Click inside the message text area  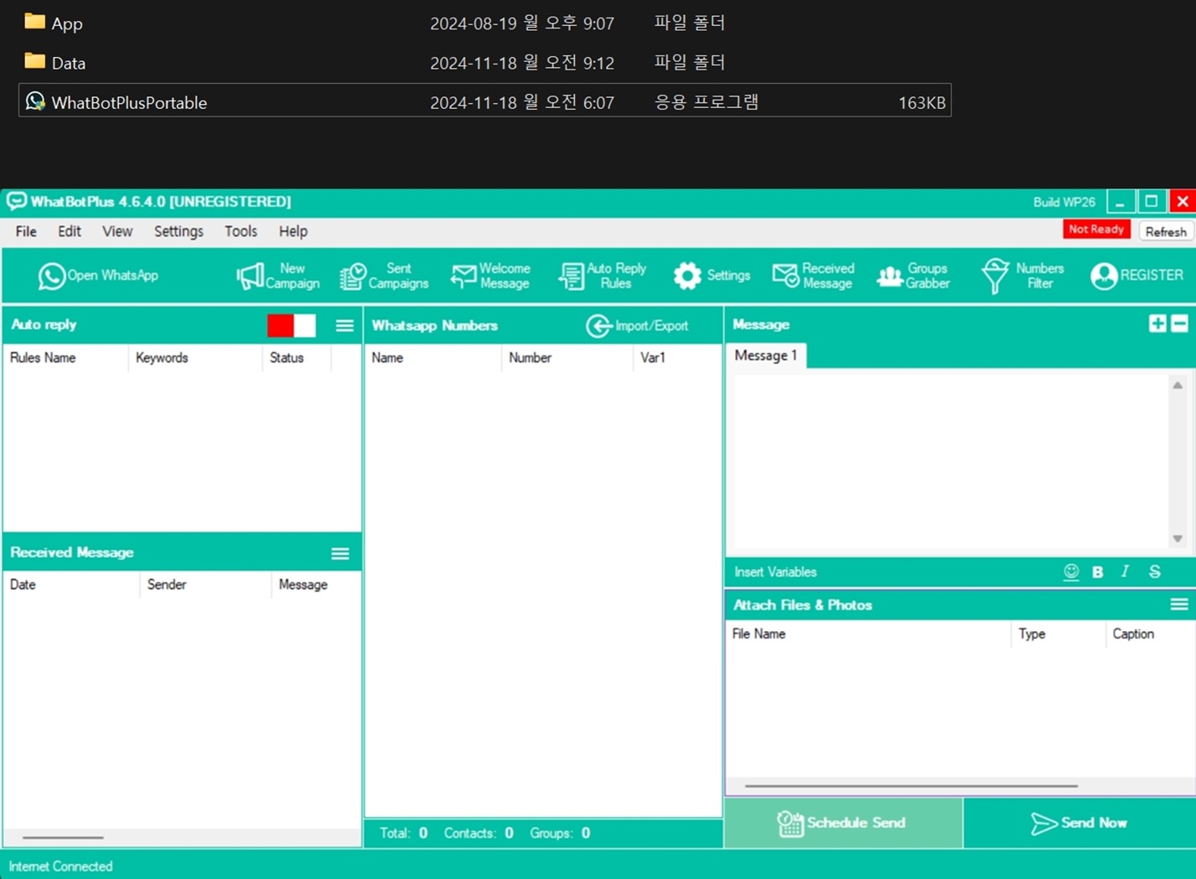(x=949, y=459)
